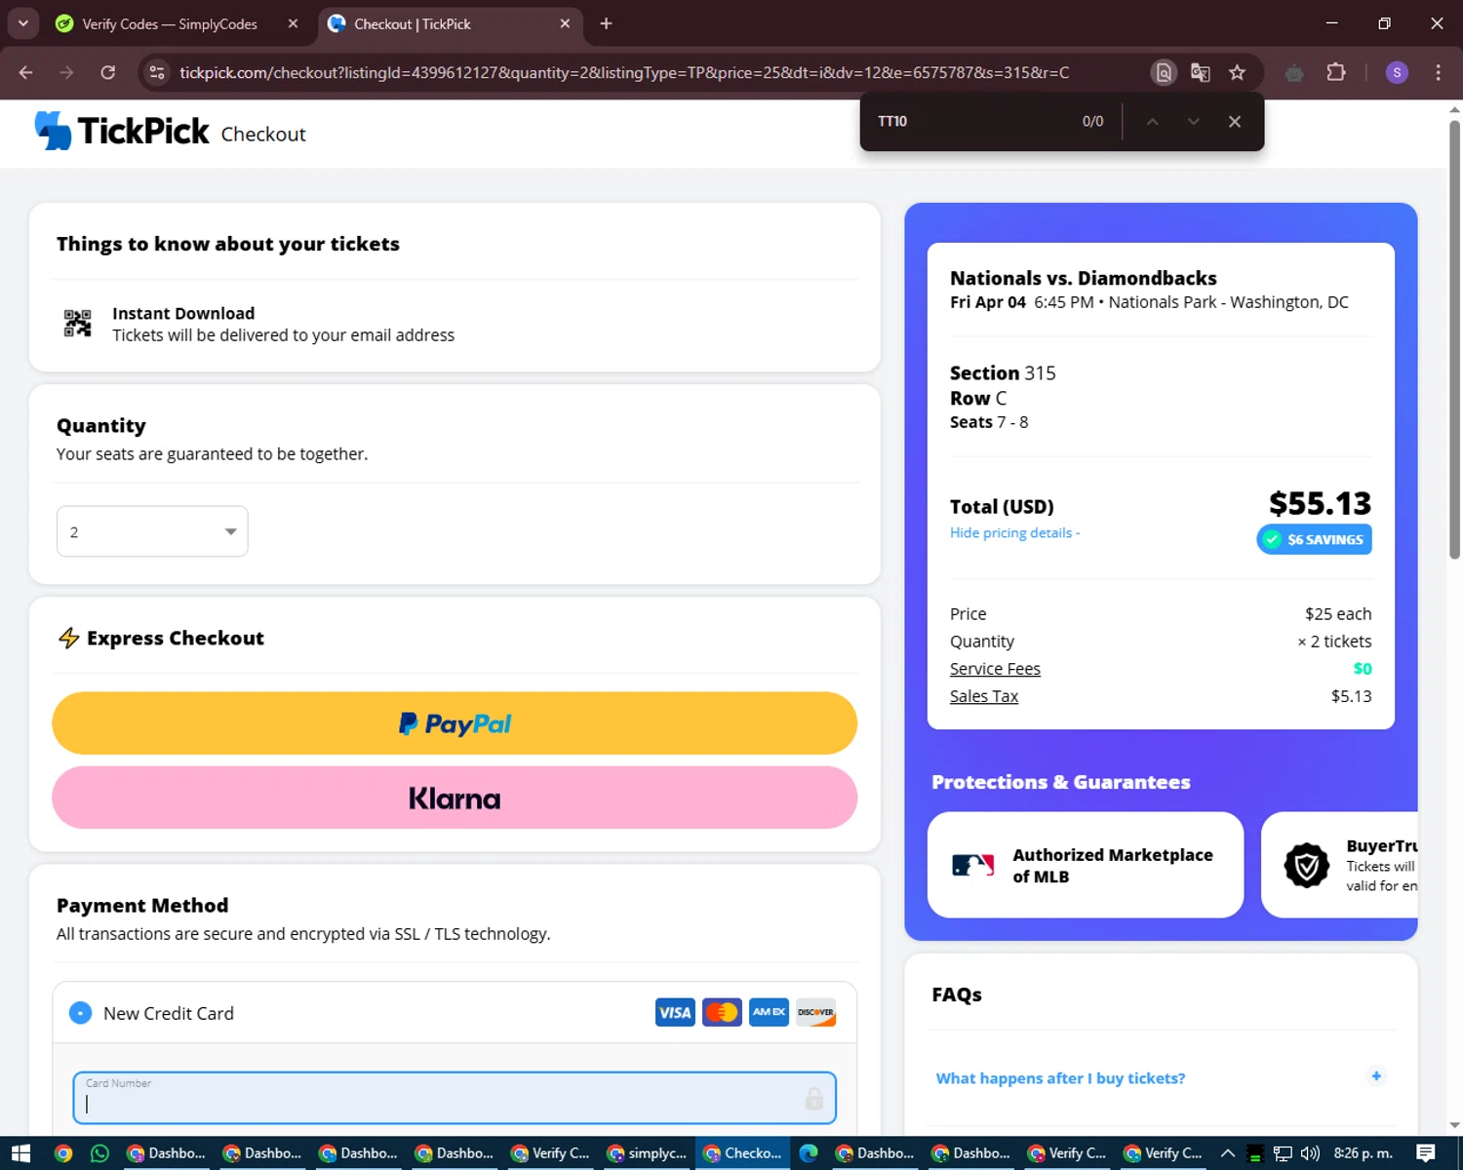Screen dimensions: 1463x1170
Task: View site information for tickpick.com
Action: pos(157,72)
